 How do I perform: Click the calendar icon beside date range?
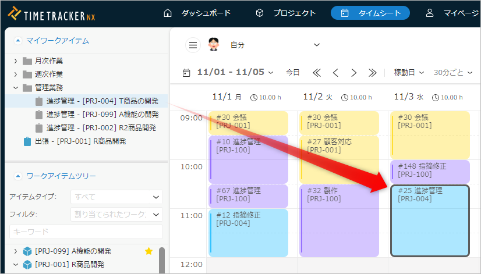coord(186,73)
